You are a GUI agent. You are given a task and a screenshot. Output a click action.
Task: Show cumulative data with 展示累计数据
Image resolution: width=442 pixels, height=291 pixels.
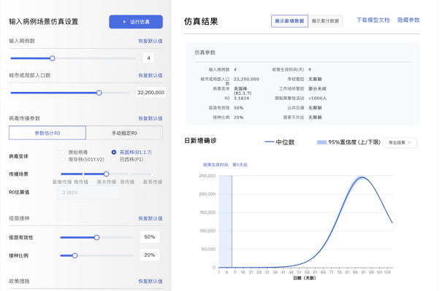[325, 21]
